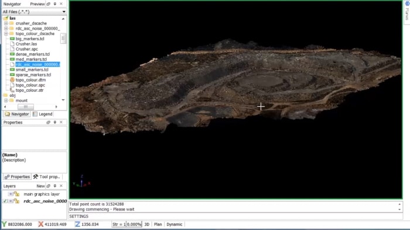The width and height of the screenshot is (410, 230).
Task: Expand the rdc_asc_noise_000000_ folder
Action: tap(6, 29)
